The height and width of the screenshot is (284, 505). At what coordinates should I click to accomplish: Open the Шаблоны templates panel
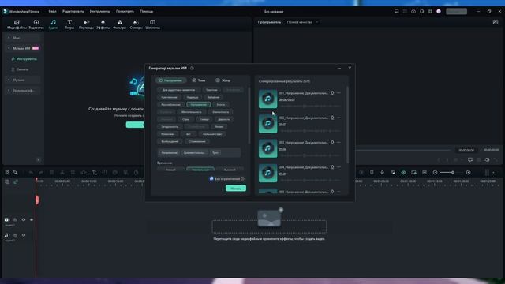click(152, 24)
